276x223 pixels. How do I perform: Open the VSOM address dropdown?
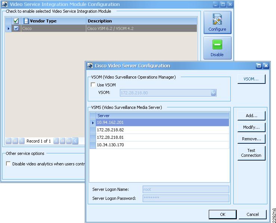click(213, 93)
